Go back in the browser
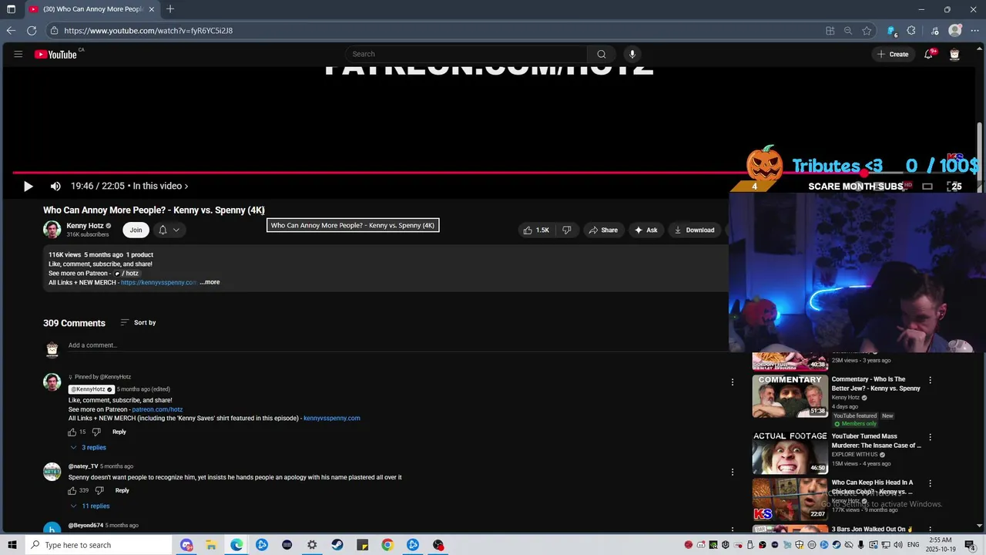This screenshot has height=555, width=986. pos(11,31)
